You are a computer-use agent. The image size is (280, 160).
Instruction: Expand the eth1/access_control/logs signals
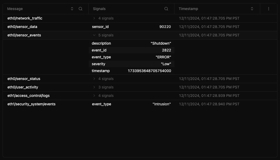[94, 96]
